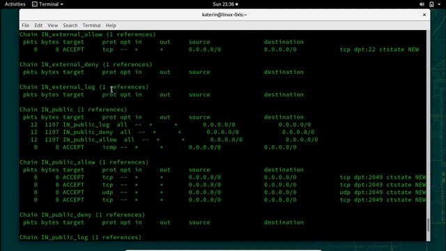
Task: Open the Edit menu
Action: click(x=38, y=25)
